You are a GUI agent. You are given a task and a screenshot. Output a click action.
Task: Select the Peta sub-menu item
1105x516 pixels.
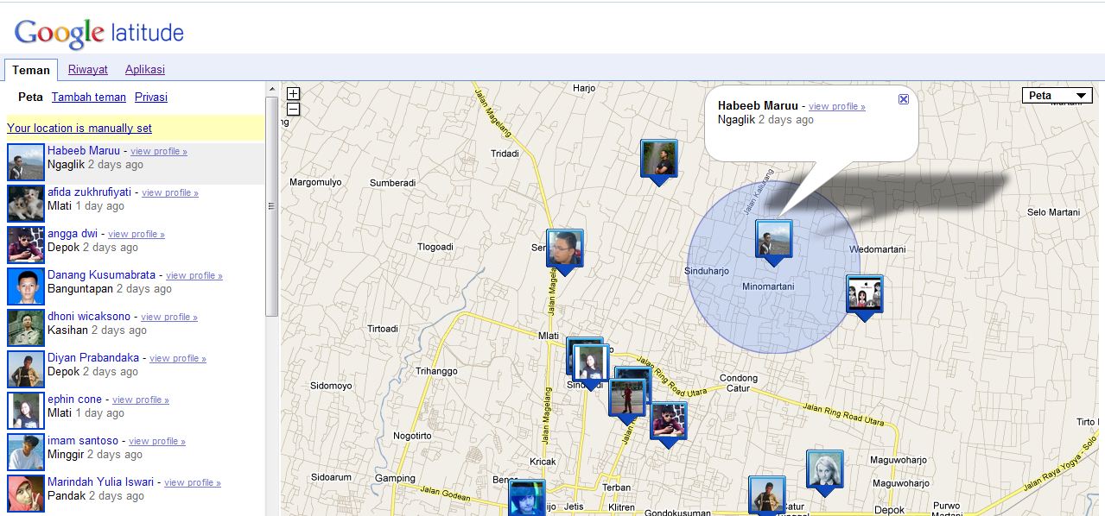point(30,98)
